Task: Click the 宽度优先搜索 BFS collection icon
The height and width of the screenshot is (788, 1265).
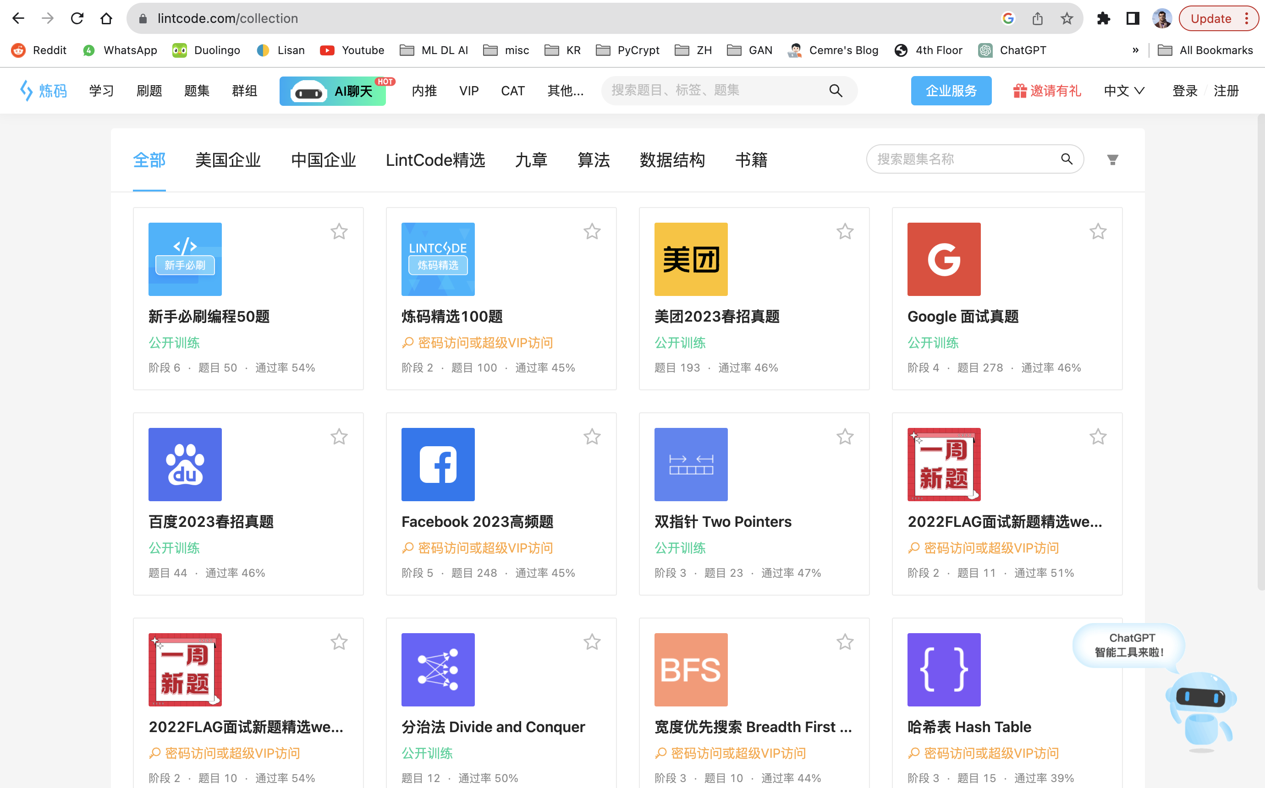Action: (691, 670)
